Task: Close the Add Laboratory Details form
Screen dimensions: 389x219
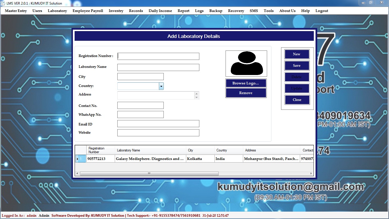Action: [x=297, y=100]
